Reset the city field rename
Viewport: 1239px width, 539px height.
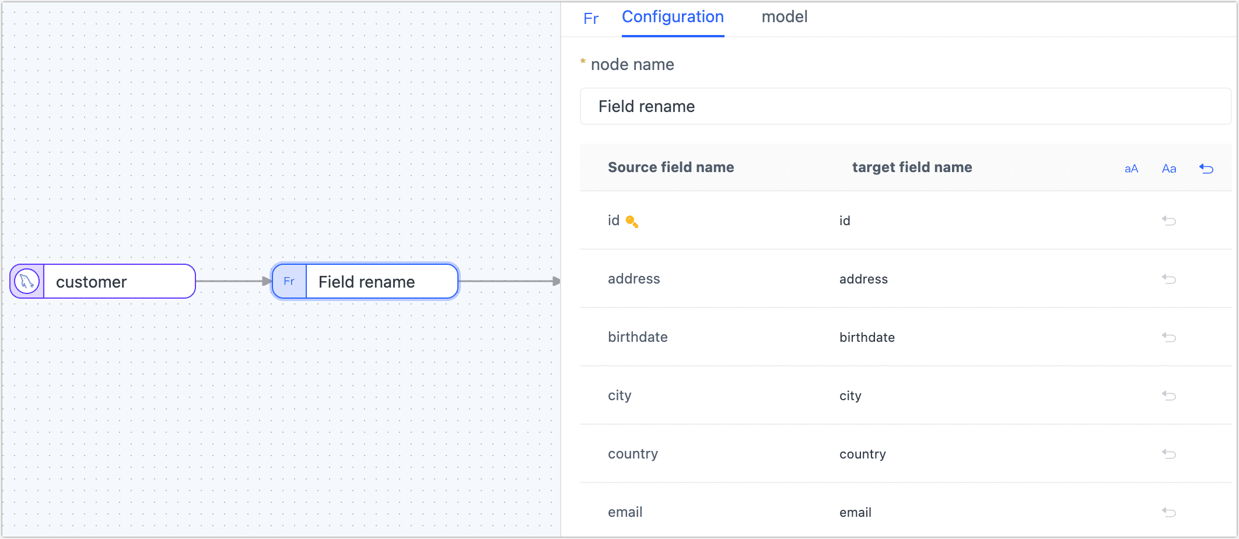click(1168, 395)
